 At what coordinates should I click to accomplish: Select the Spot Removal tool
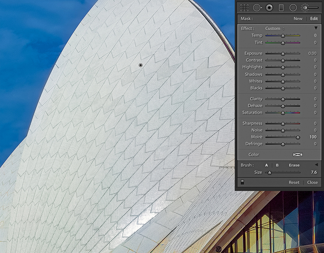(257, 7)
